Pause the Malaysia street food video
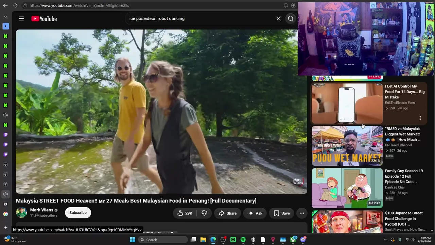The height and width of the screenshot is (245, 435). click(161, 112)
